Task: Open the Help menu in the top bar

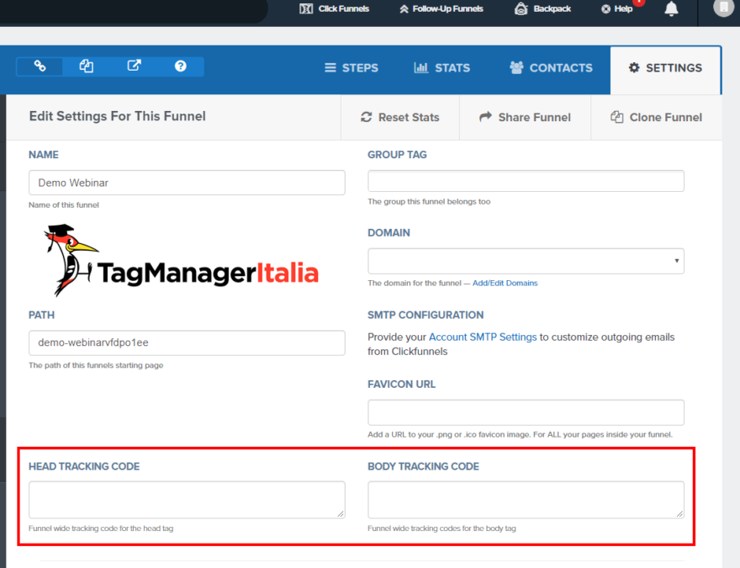Action: 617,9
